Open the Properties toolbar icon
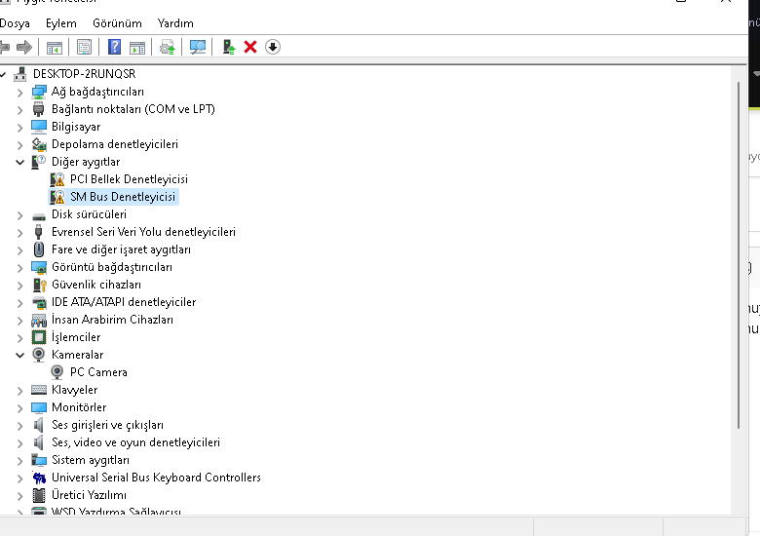This screenshot has width=760, height=536. pos(84,47)
